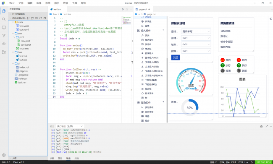Click the New Folder icon in explorer header

pyautogui.click(x=32, y=18)
